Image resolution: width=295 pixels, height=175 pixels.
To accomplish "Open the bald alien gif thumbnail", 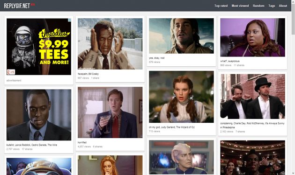I will (x=181, y=157).
